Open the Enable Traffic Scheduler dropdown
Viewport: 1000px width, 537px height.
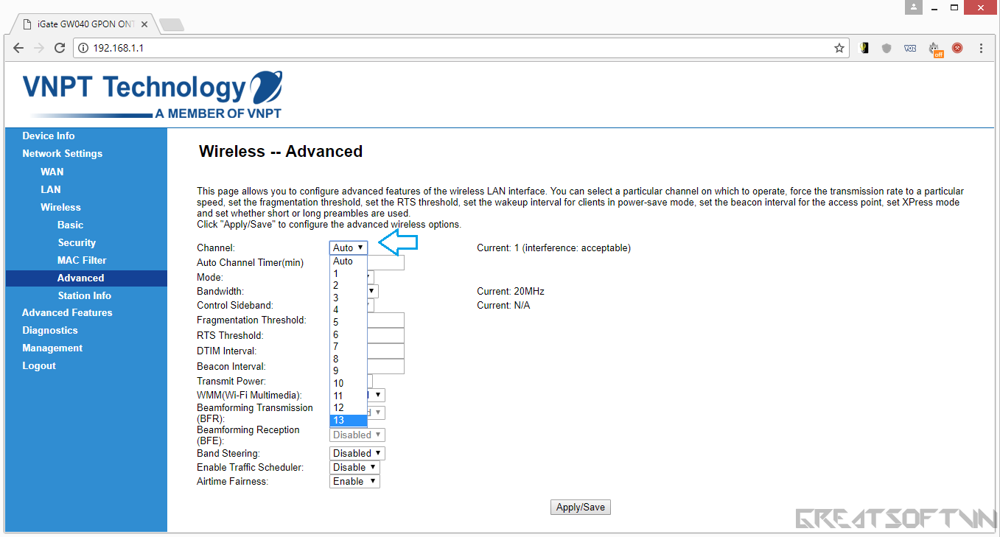click(x=354, y=468)
